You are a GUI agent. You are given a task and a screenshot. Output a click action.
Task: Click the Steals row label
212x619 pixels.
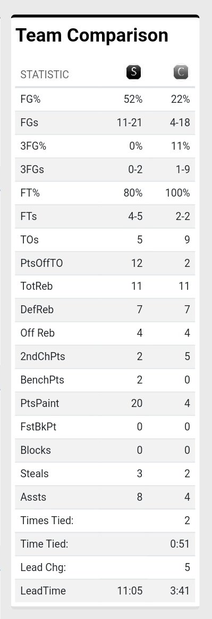35,474
